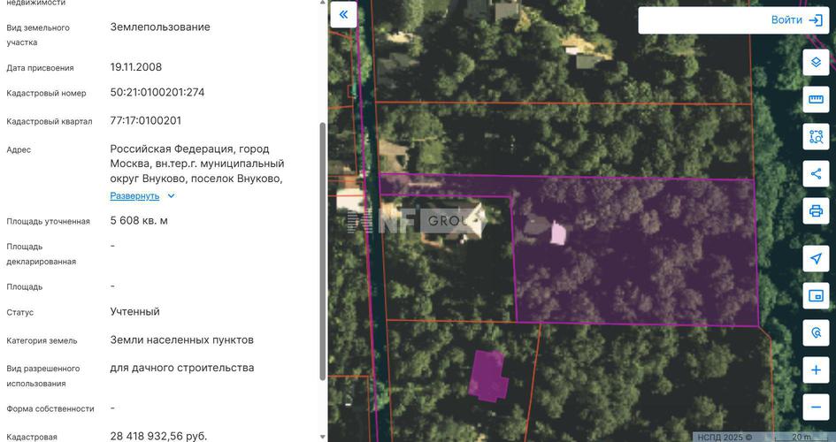
Task: Print the map
Action: tap(816, 211)
